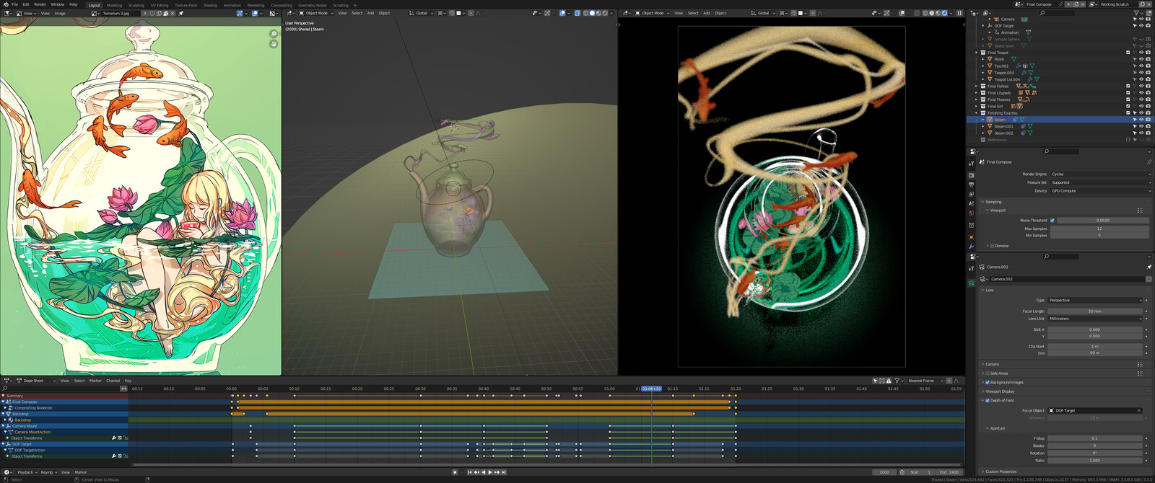1155x483 pixels.
Task: Open the Nearest Frame snapping selector
Action: pos(925,381)
